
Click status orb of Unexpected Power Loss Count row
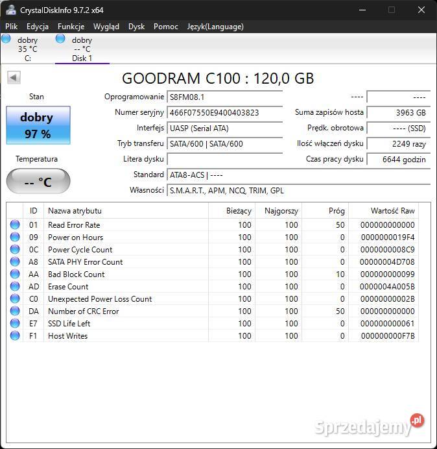(x=15, y=298)
